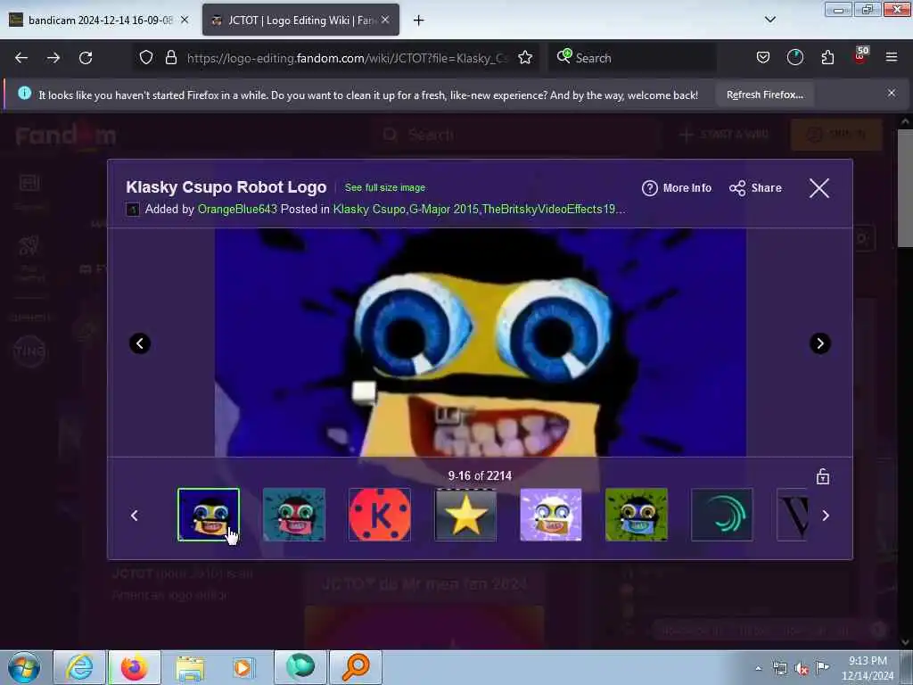Open Klasky Csupo posted-in link
The width and height of the screenshot is (913, 685).
pyautogui.click(x=369, y=209)
